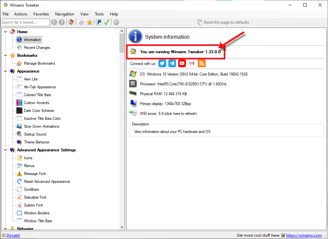Select Slow Down Animations in the tree
The image size is (328, 239).
(x=41, y=126)
